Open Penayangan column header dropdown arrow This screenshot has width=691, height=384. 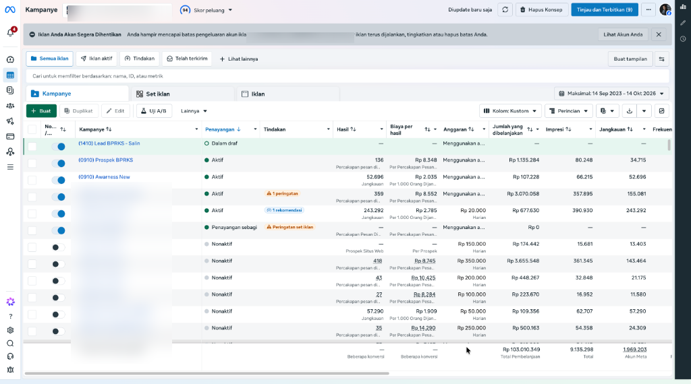pos(255,129)
